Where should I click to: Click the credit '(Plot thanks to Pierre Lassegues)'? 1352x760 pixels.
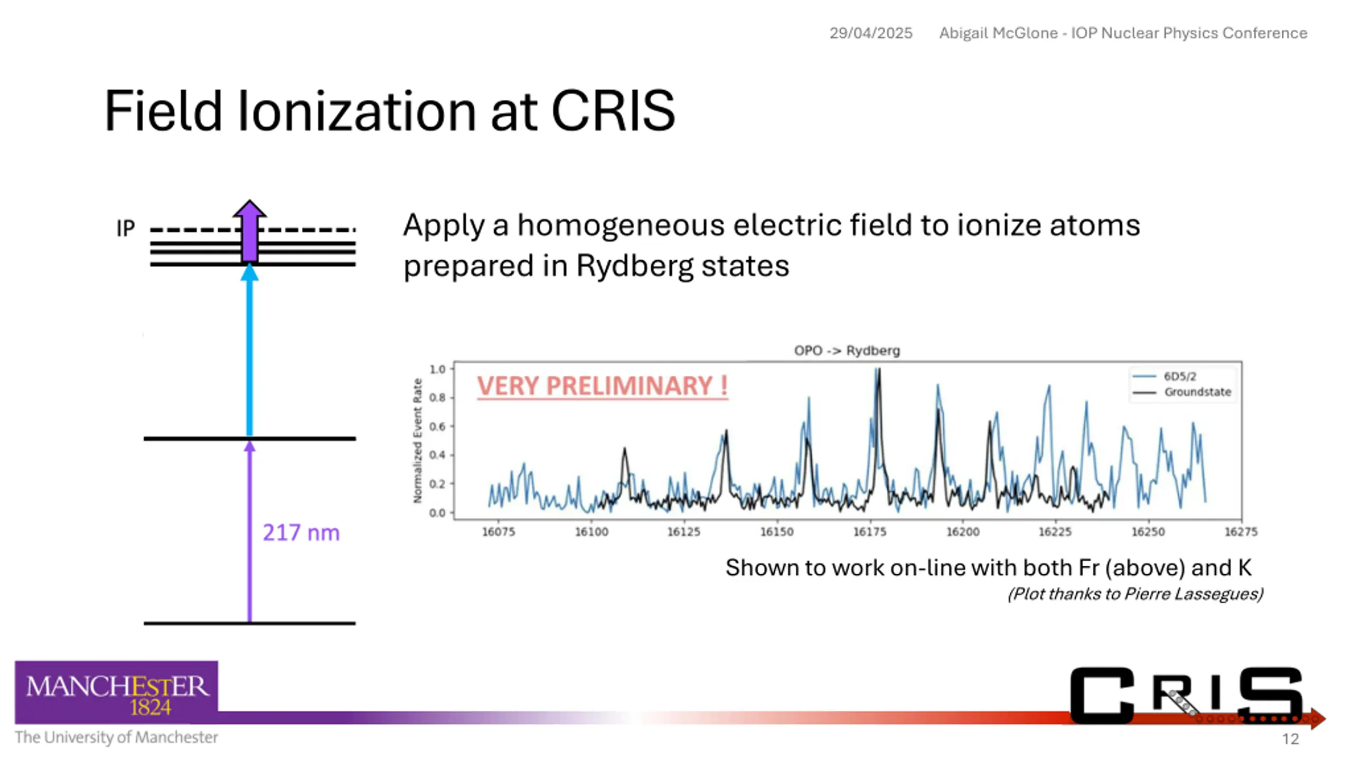click(x=1135, y=594)
